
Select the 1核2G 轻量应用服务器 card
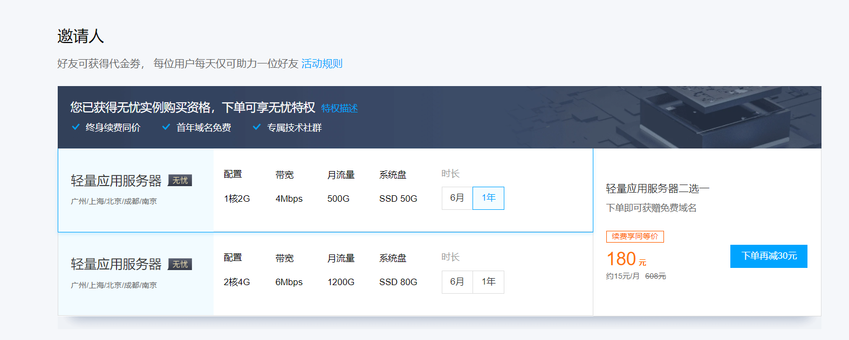pyautogui.click(x=325, y=190)
